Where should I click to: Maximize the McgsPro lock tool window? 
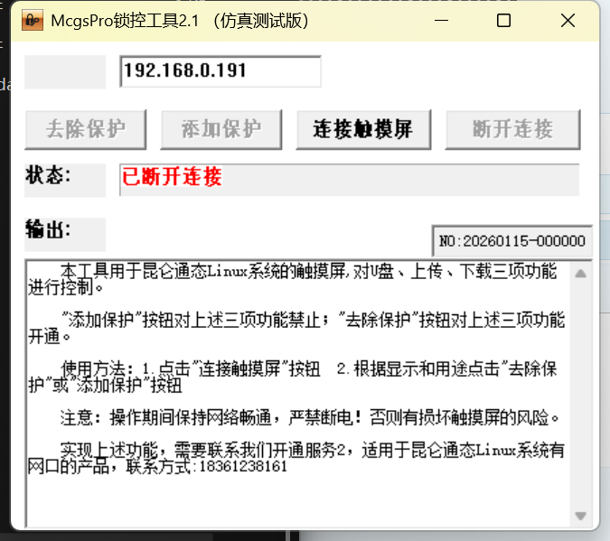pyautogui.click(x=503, y=20)
